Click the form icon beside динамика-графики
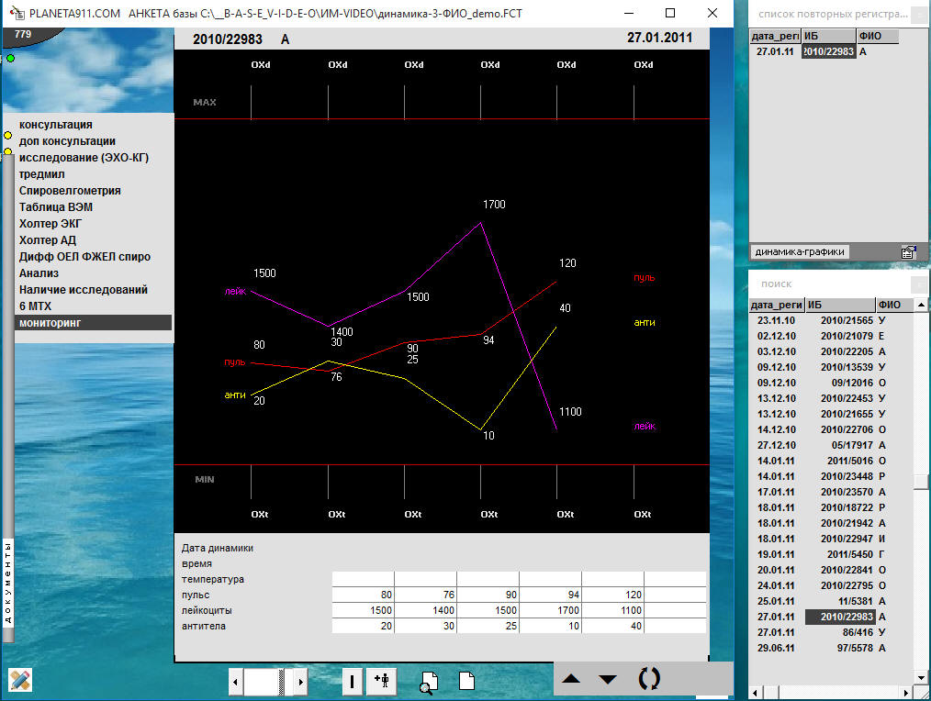Image resolution: width=931 pixels, height=701 pixels. pos(909,251)
